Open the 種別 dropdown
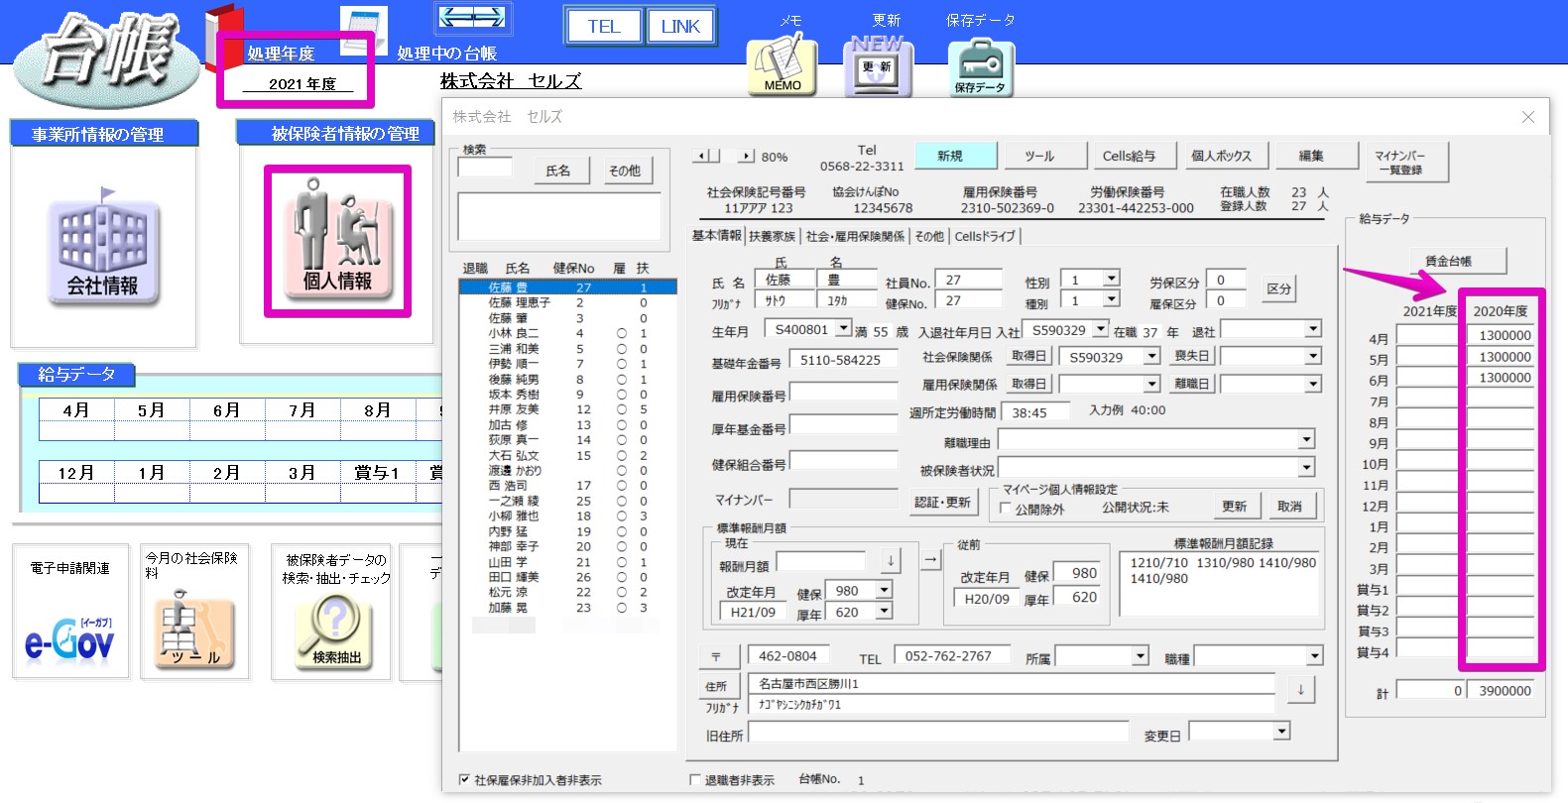Image resolution: width=1568 pixels, height=803 pixels. point(1112,298)
